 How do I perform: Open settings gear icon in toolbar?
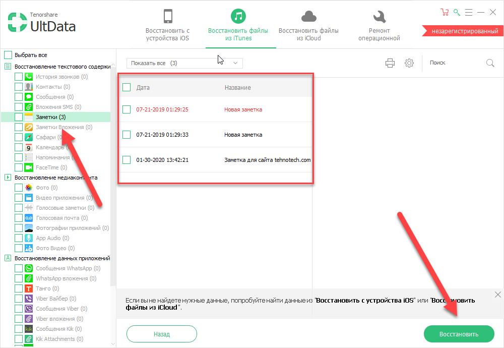(409, 63)
